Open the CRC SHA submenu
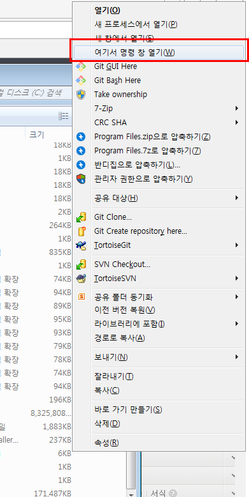Image resolution: width=249 pixels, height=497 pixels. (159, 123)
